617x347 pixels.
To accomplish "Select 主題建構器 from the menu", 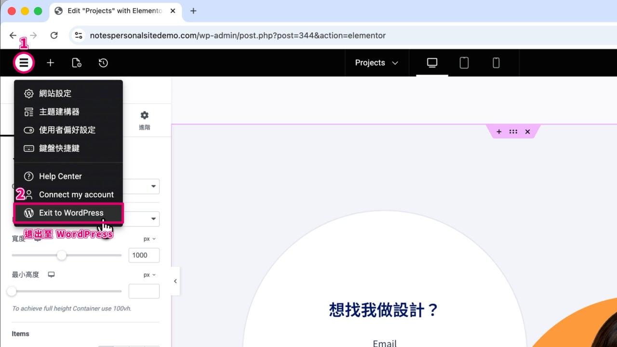I will [x=68, y=112].
